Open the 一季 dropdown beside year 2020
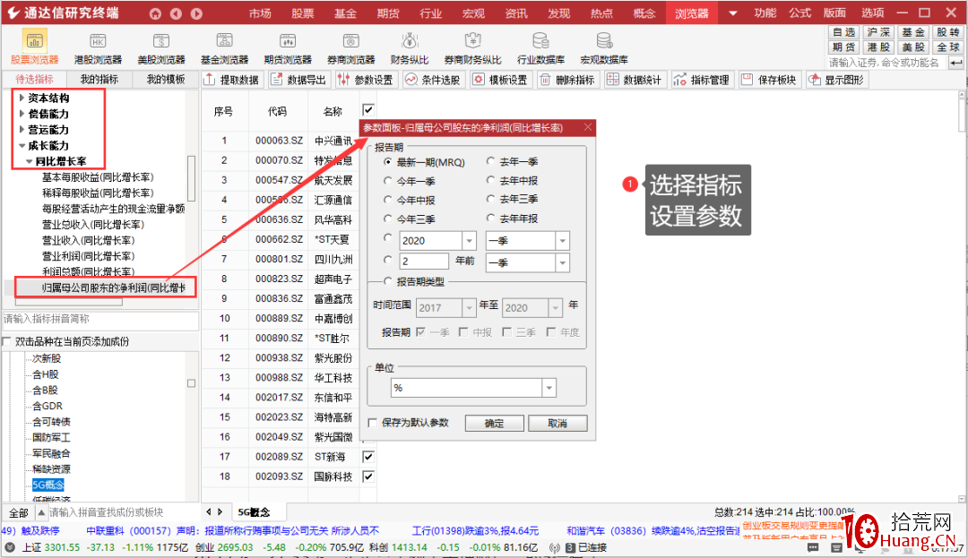968x558 pixels. 562,240
